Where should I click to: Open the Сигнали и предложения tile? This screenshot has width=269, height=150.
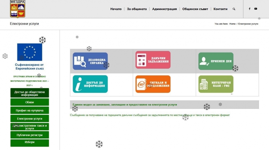[153, 84]
